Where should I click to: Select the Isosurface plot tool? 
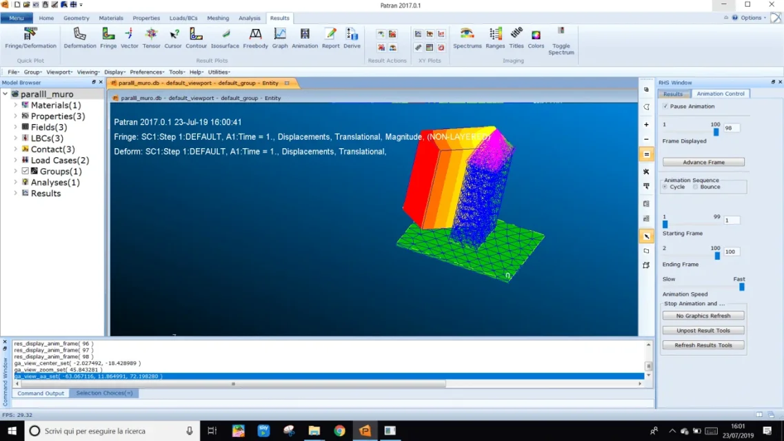click(x=225, y=38)
